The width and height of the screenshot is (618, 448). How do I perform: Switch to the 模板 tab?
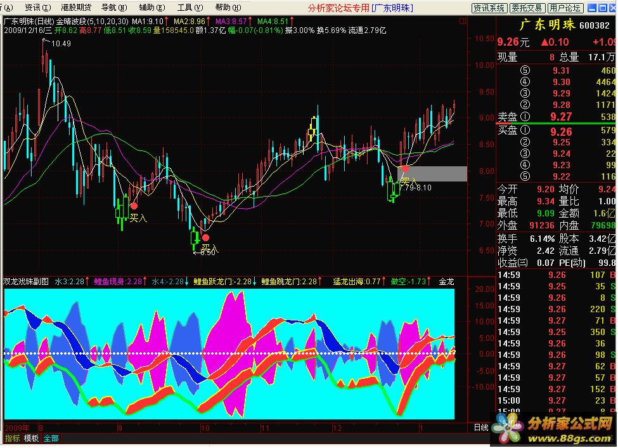pyautogui.click(x=32, y=438)
